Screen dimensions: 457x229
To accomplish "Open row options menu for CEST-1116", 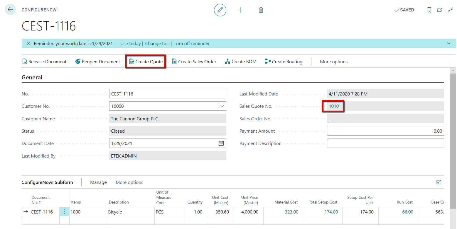I will click(64, 212).
